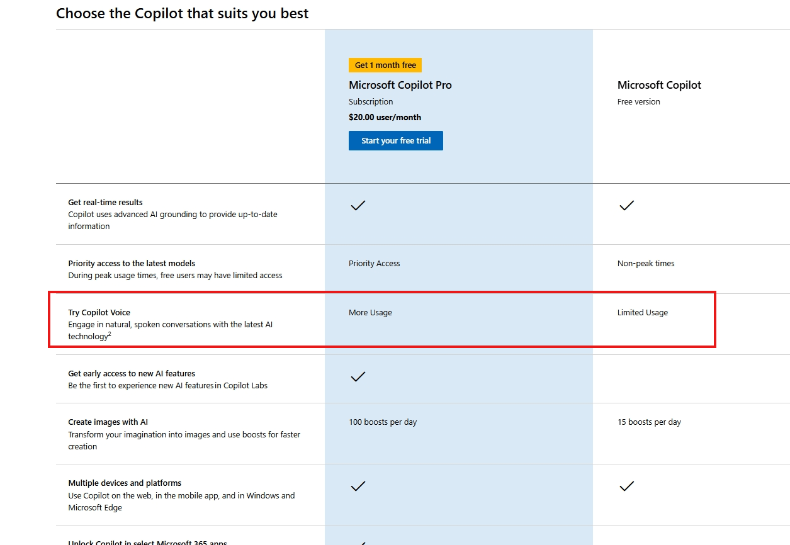Click the Pro checkmark for Multiple devices and platforms
The height and width of the screenshot is (545, 790).
pos(358,486)
